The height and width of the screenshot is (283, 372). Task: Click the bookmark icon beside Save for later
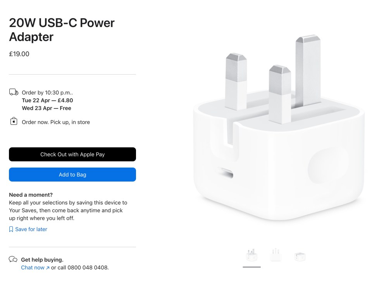[x=11, y=229]
